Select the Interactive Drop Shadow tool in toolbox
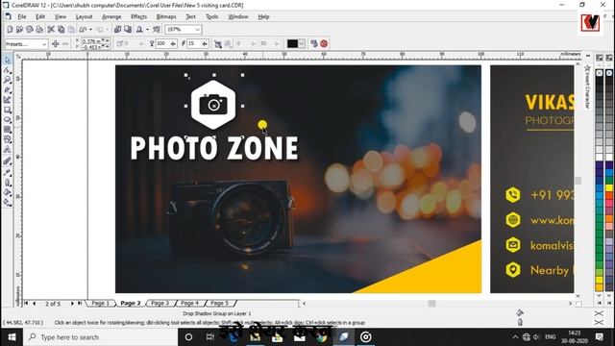 coord(7,161)
